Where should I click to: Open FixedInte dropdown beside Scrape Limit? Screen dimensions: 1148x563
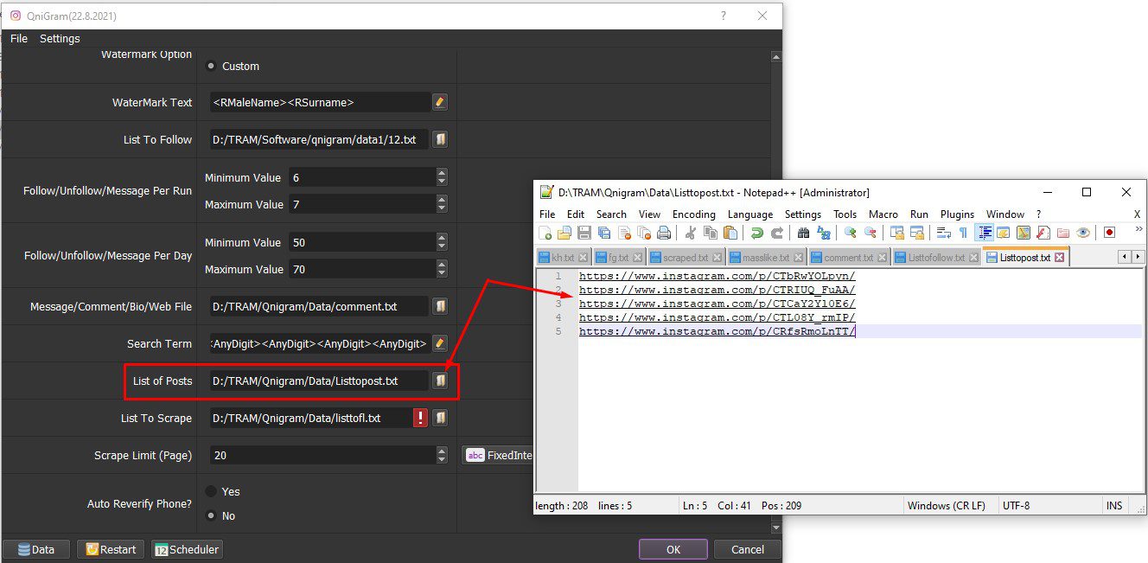[499, 455]
